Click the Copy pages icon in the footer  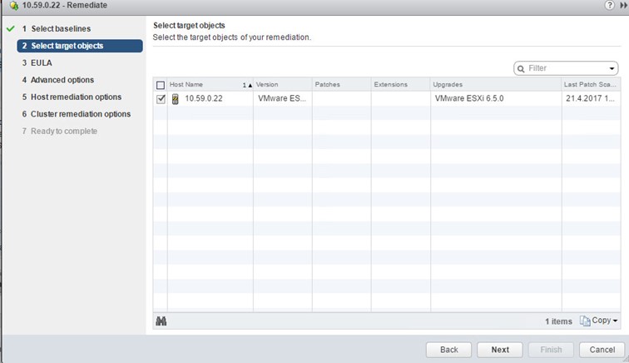[x=585, y=321]
